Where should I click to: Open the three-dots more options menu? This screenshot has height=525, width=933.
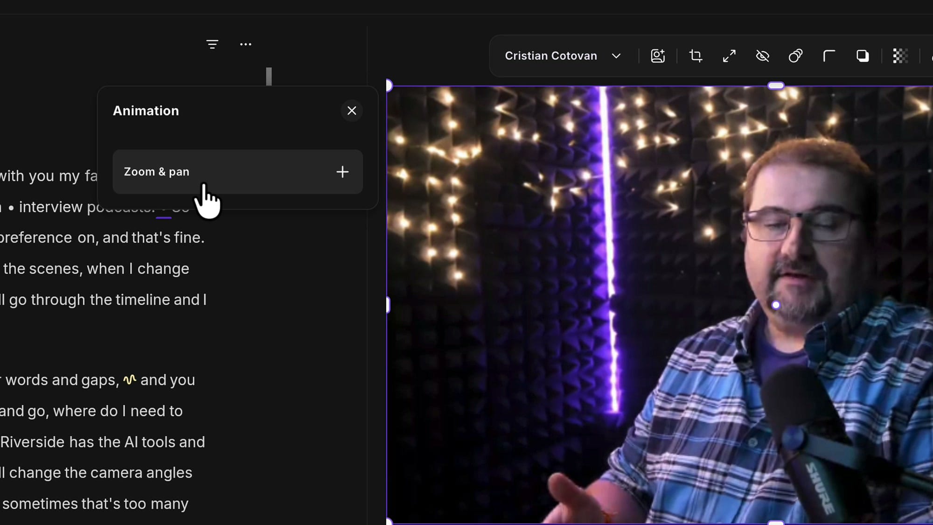tap(245, 44)
